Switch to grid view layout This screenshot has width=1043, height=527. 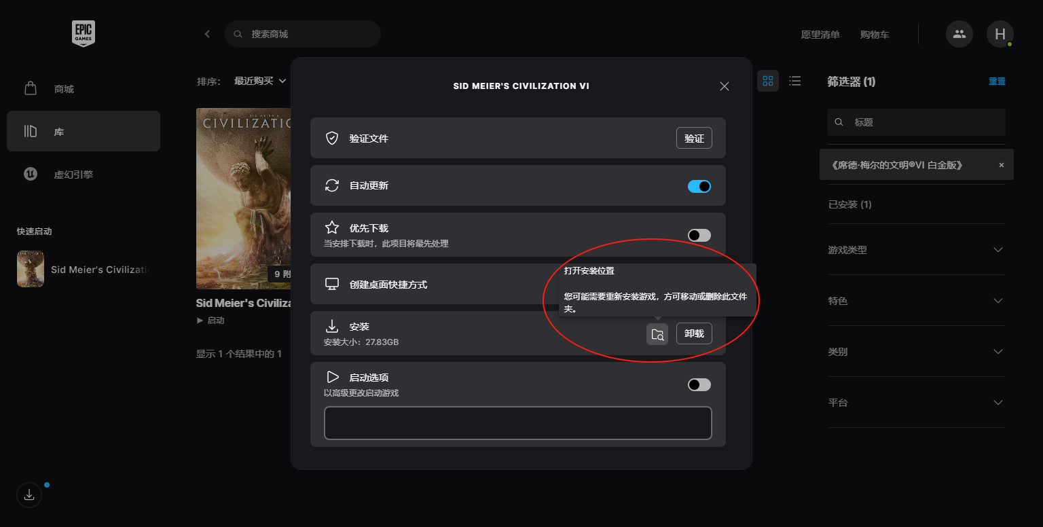(x=768, y=81)
